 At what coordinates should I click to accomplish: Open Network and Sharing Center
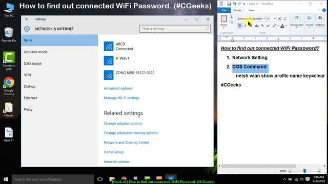pos(127,143)
